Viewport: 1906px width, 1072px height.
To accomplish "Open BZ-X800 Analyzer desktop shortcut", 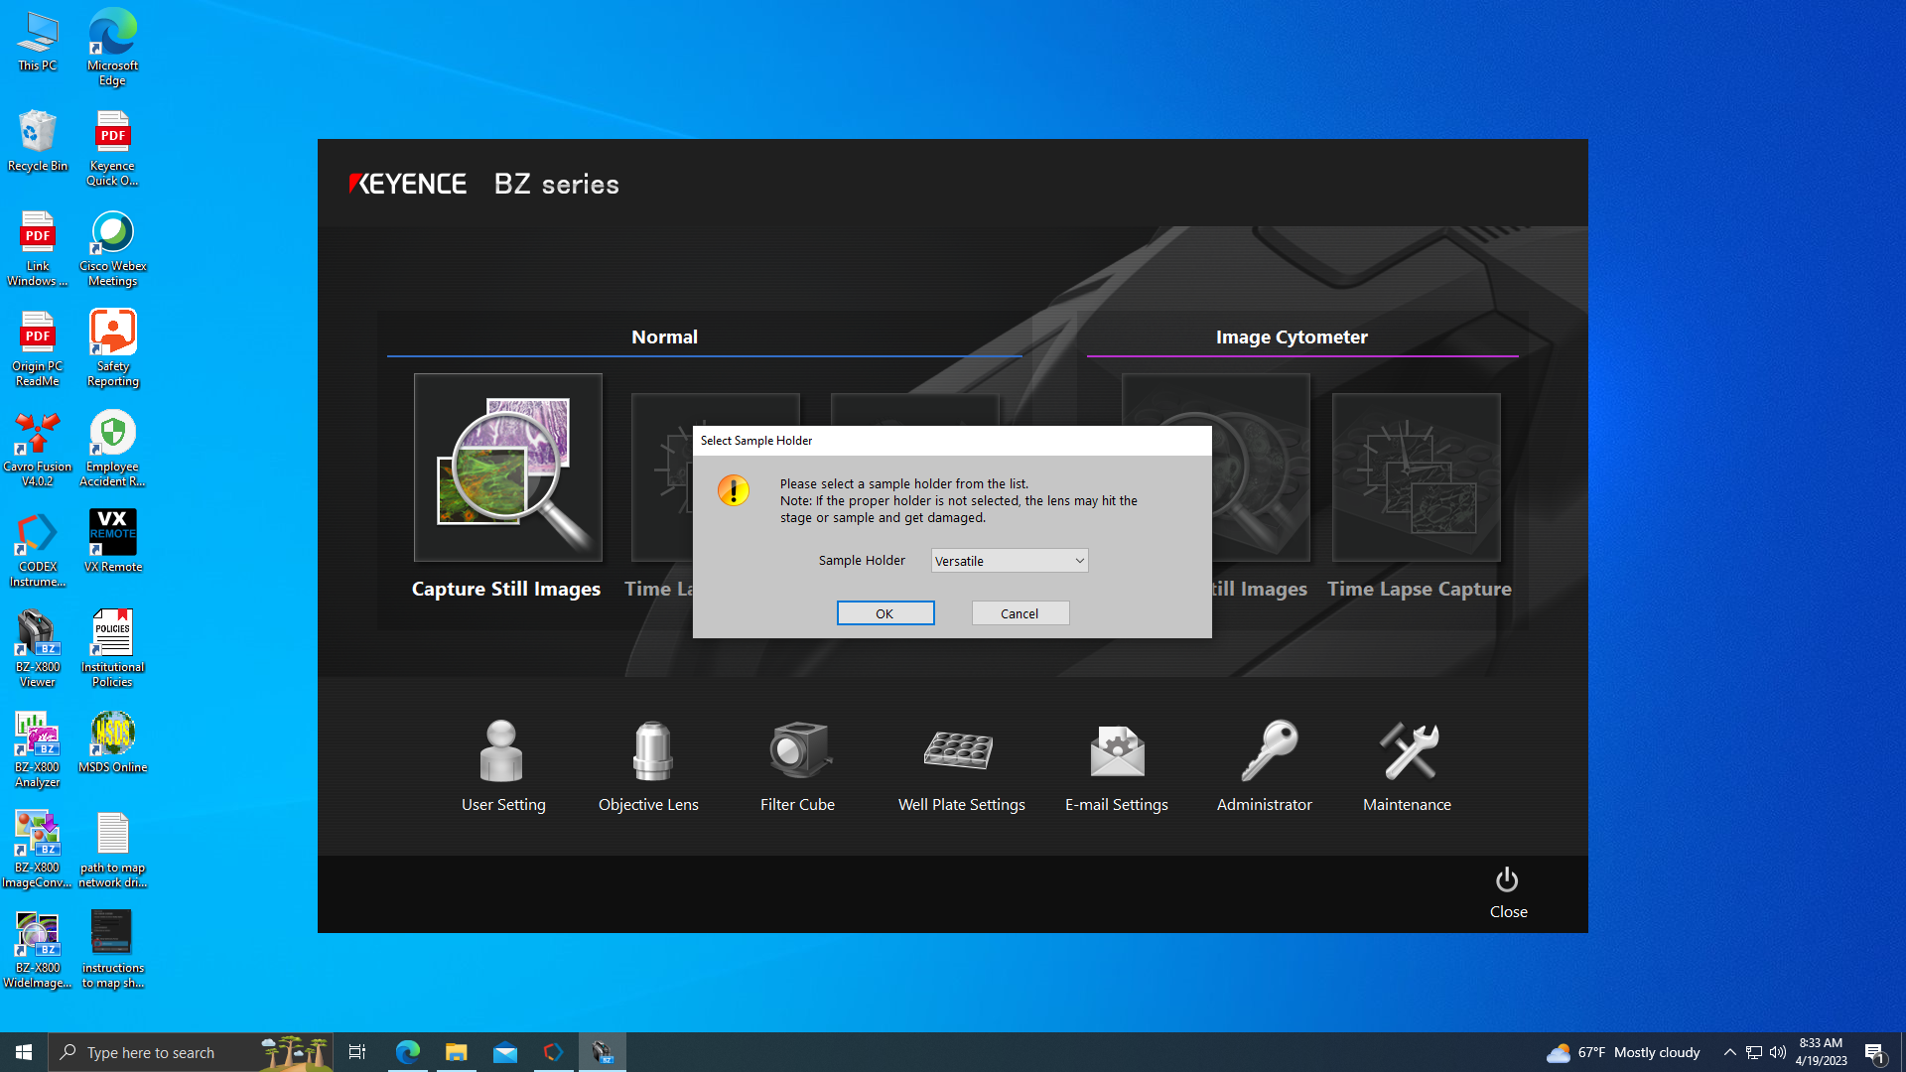I will [x=37, y=736].
